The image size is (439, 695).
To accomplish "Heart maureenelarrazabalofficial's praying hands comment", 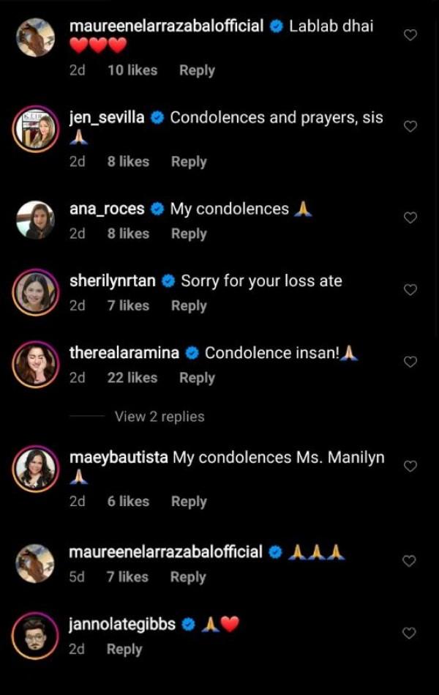I will coord(410,561).
